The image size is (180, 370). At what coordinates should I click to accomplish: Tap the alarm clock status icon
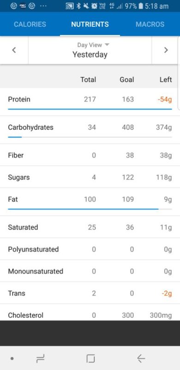(94, 6)
